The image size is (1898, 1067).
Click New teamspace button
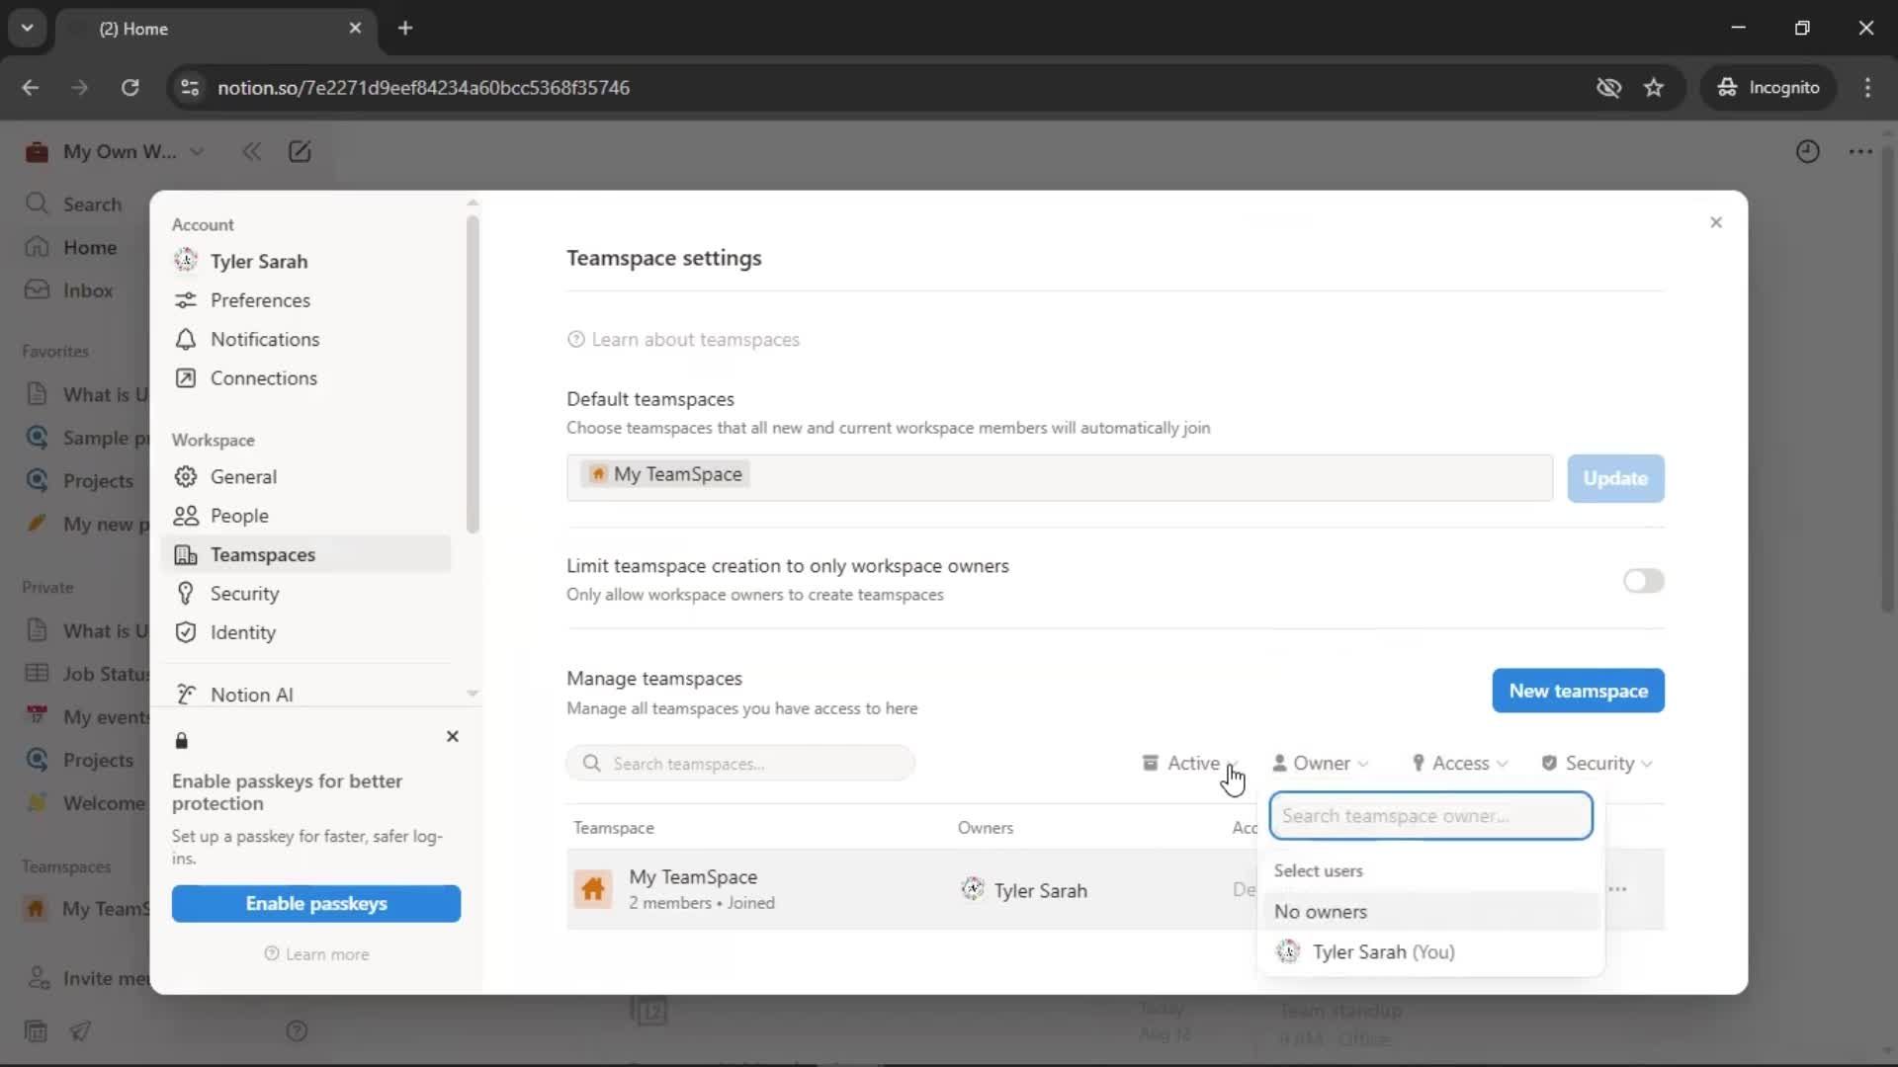pyautogui.click(x=1578, y=691)
